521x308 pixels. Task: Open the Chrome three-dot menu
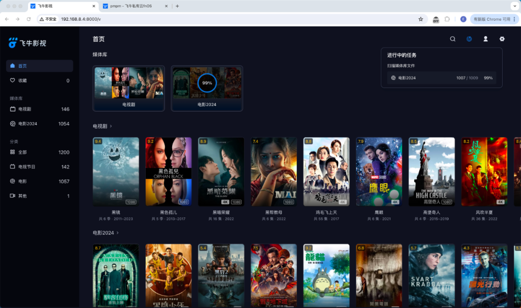pos(515,19)
